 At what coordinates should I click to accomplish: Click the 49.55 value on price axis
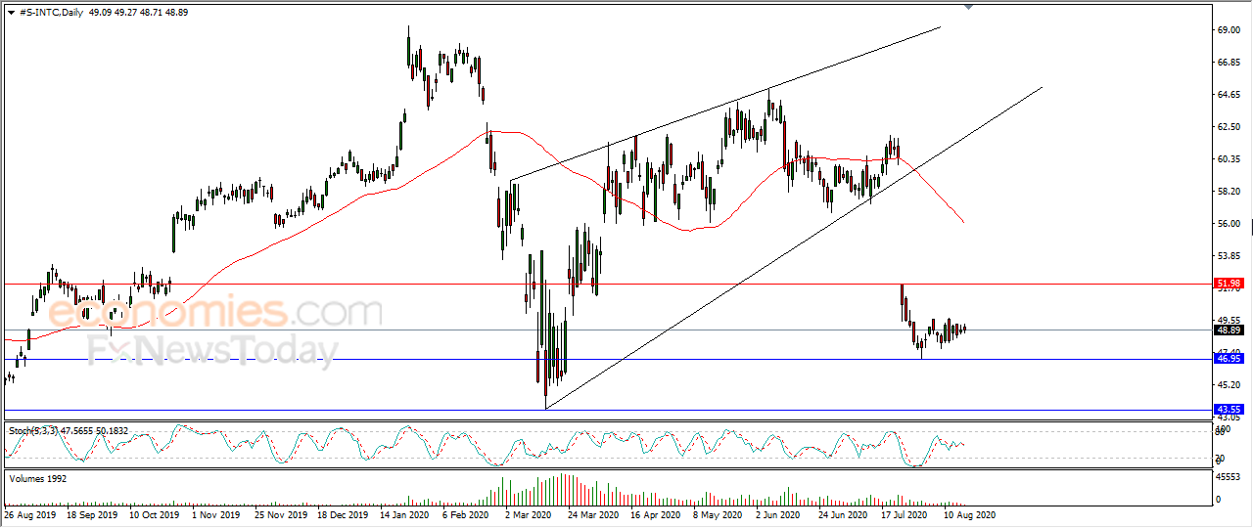(1229, 320)
